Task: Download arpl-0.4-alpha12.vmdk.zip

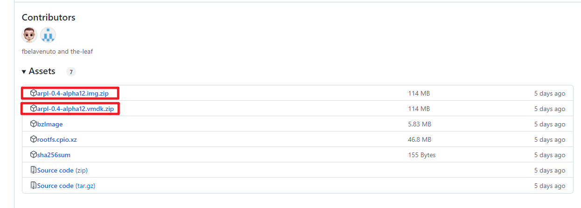Action: coord(76,109)
